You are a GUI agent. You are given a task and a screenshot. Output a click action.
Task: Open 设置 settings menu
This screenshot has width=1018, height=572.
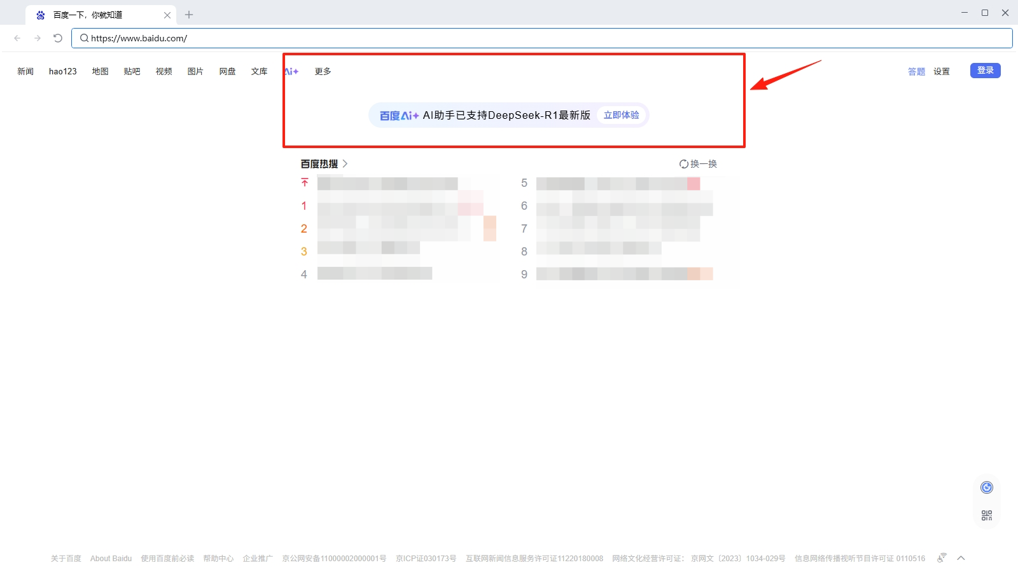point(942,71)
